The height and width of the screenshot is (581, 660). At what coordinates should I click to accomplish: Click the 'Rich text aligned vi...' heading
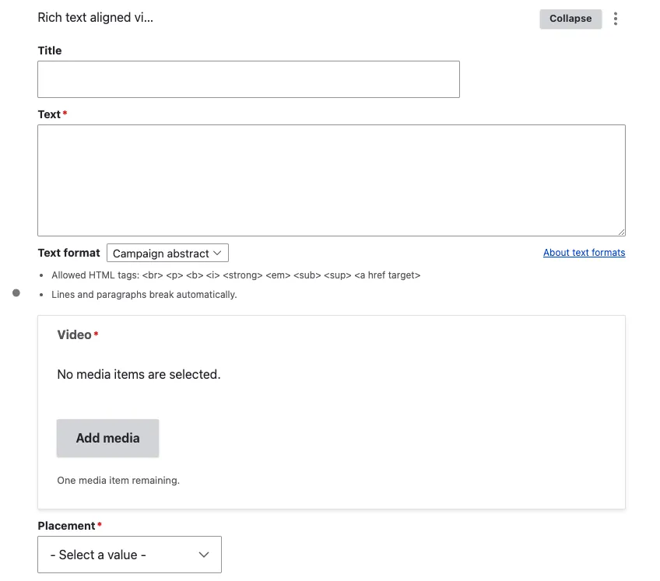tap(95, 18)
